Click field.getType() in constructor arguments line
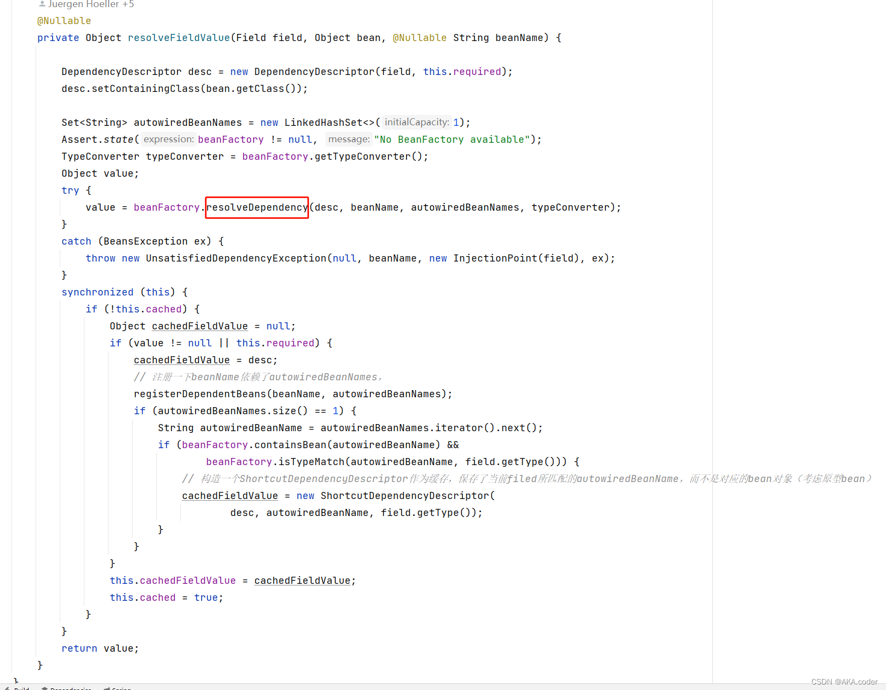Image resolution: width=886 pixels, height=690 pixels. coord(429,513)
